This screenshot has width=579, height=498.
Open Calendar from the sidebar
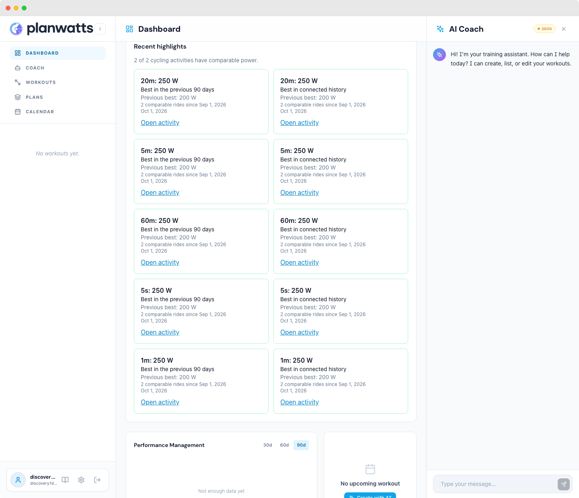(57, 112)
